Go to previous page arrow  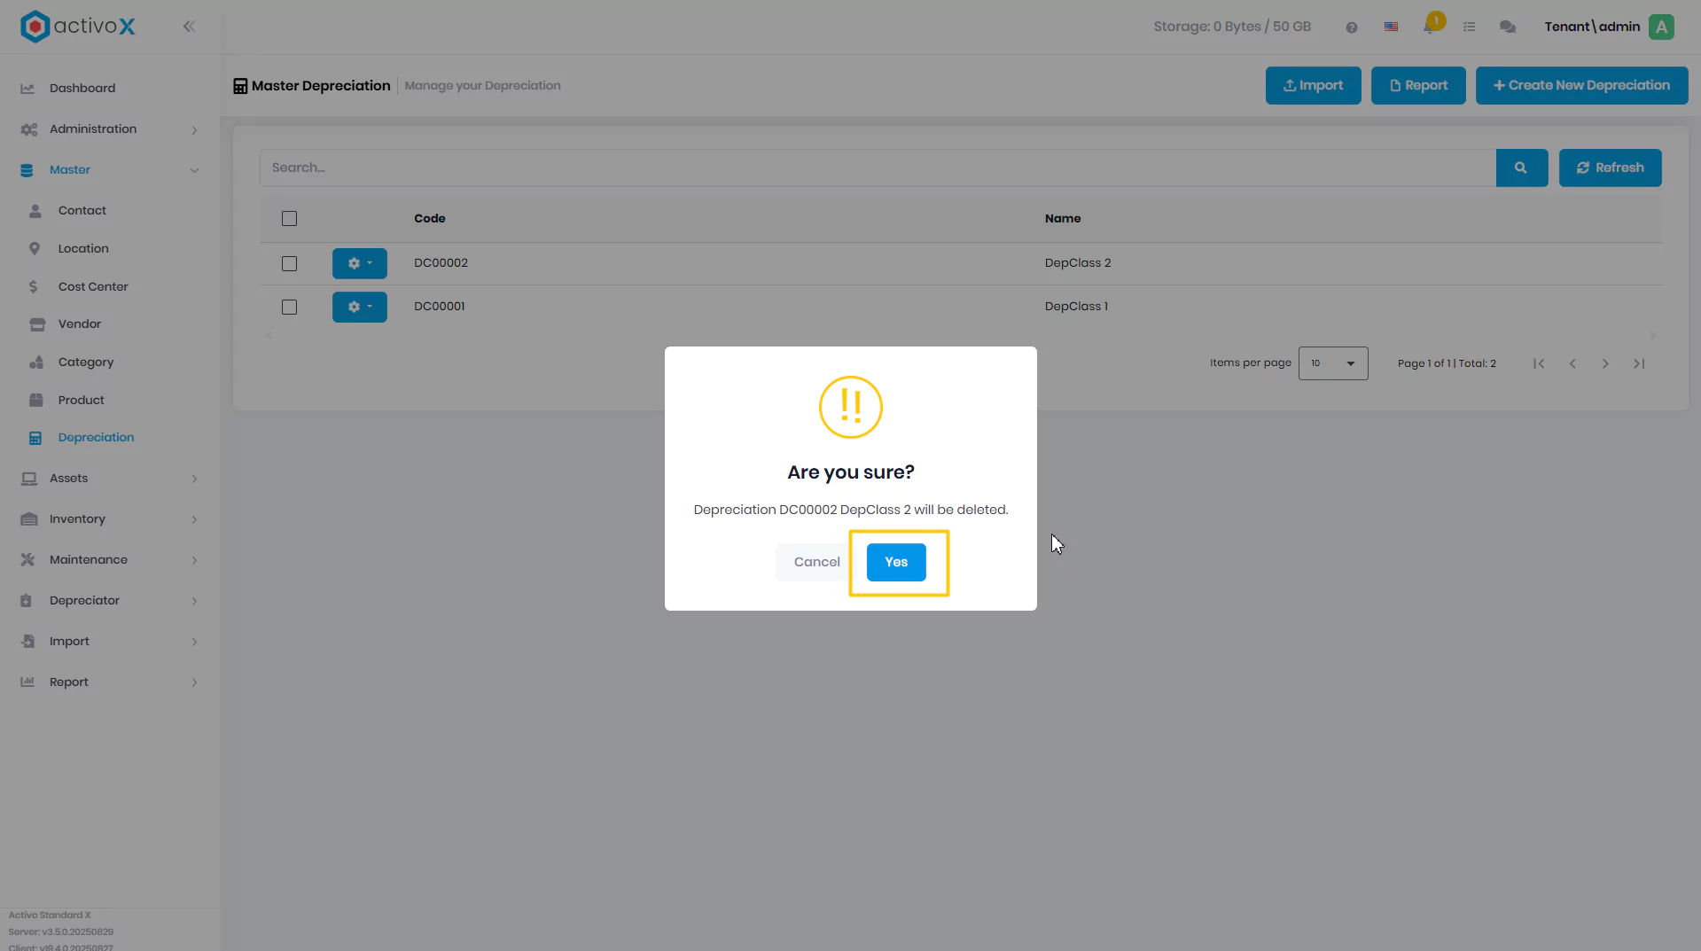click(x=1572, y=363)
